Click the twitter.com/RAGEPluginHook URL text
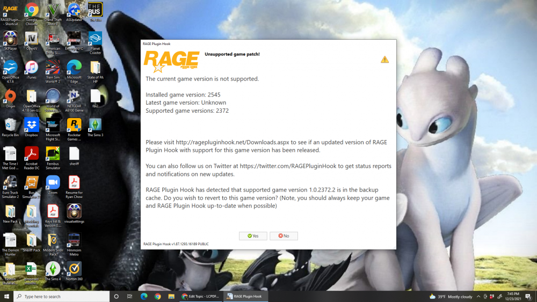 point(288,166)
